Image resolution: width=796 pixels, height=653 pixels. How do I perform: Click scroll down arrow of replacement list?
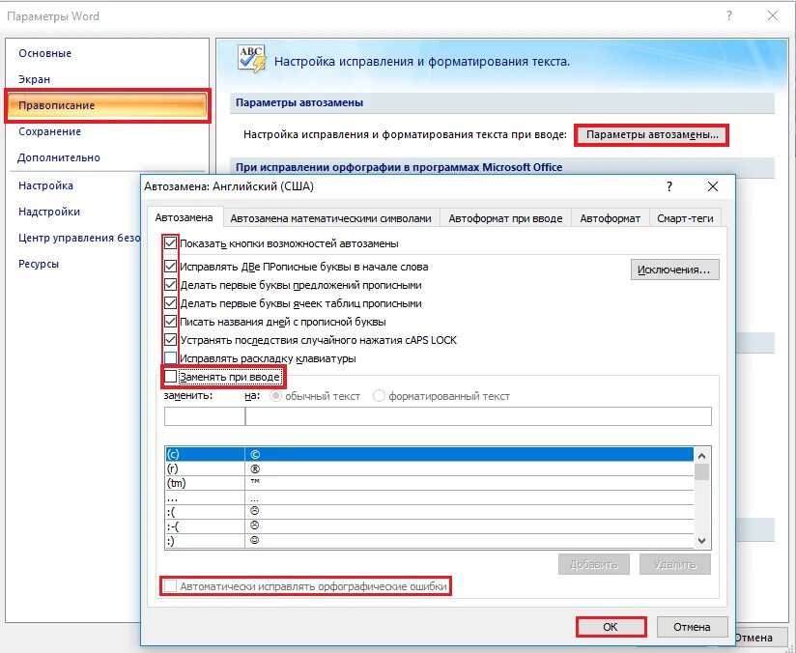pyautogui.click(x=702, y=541)
